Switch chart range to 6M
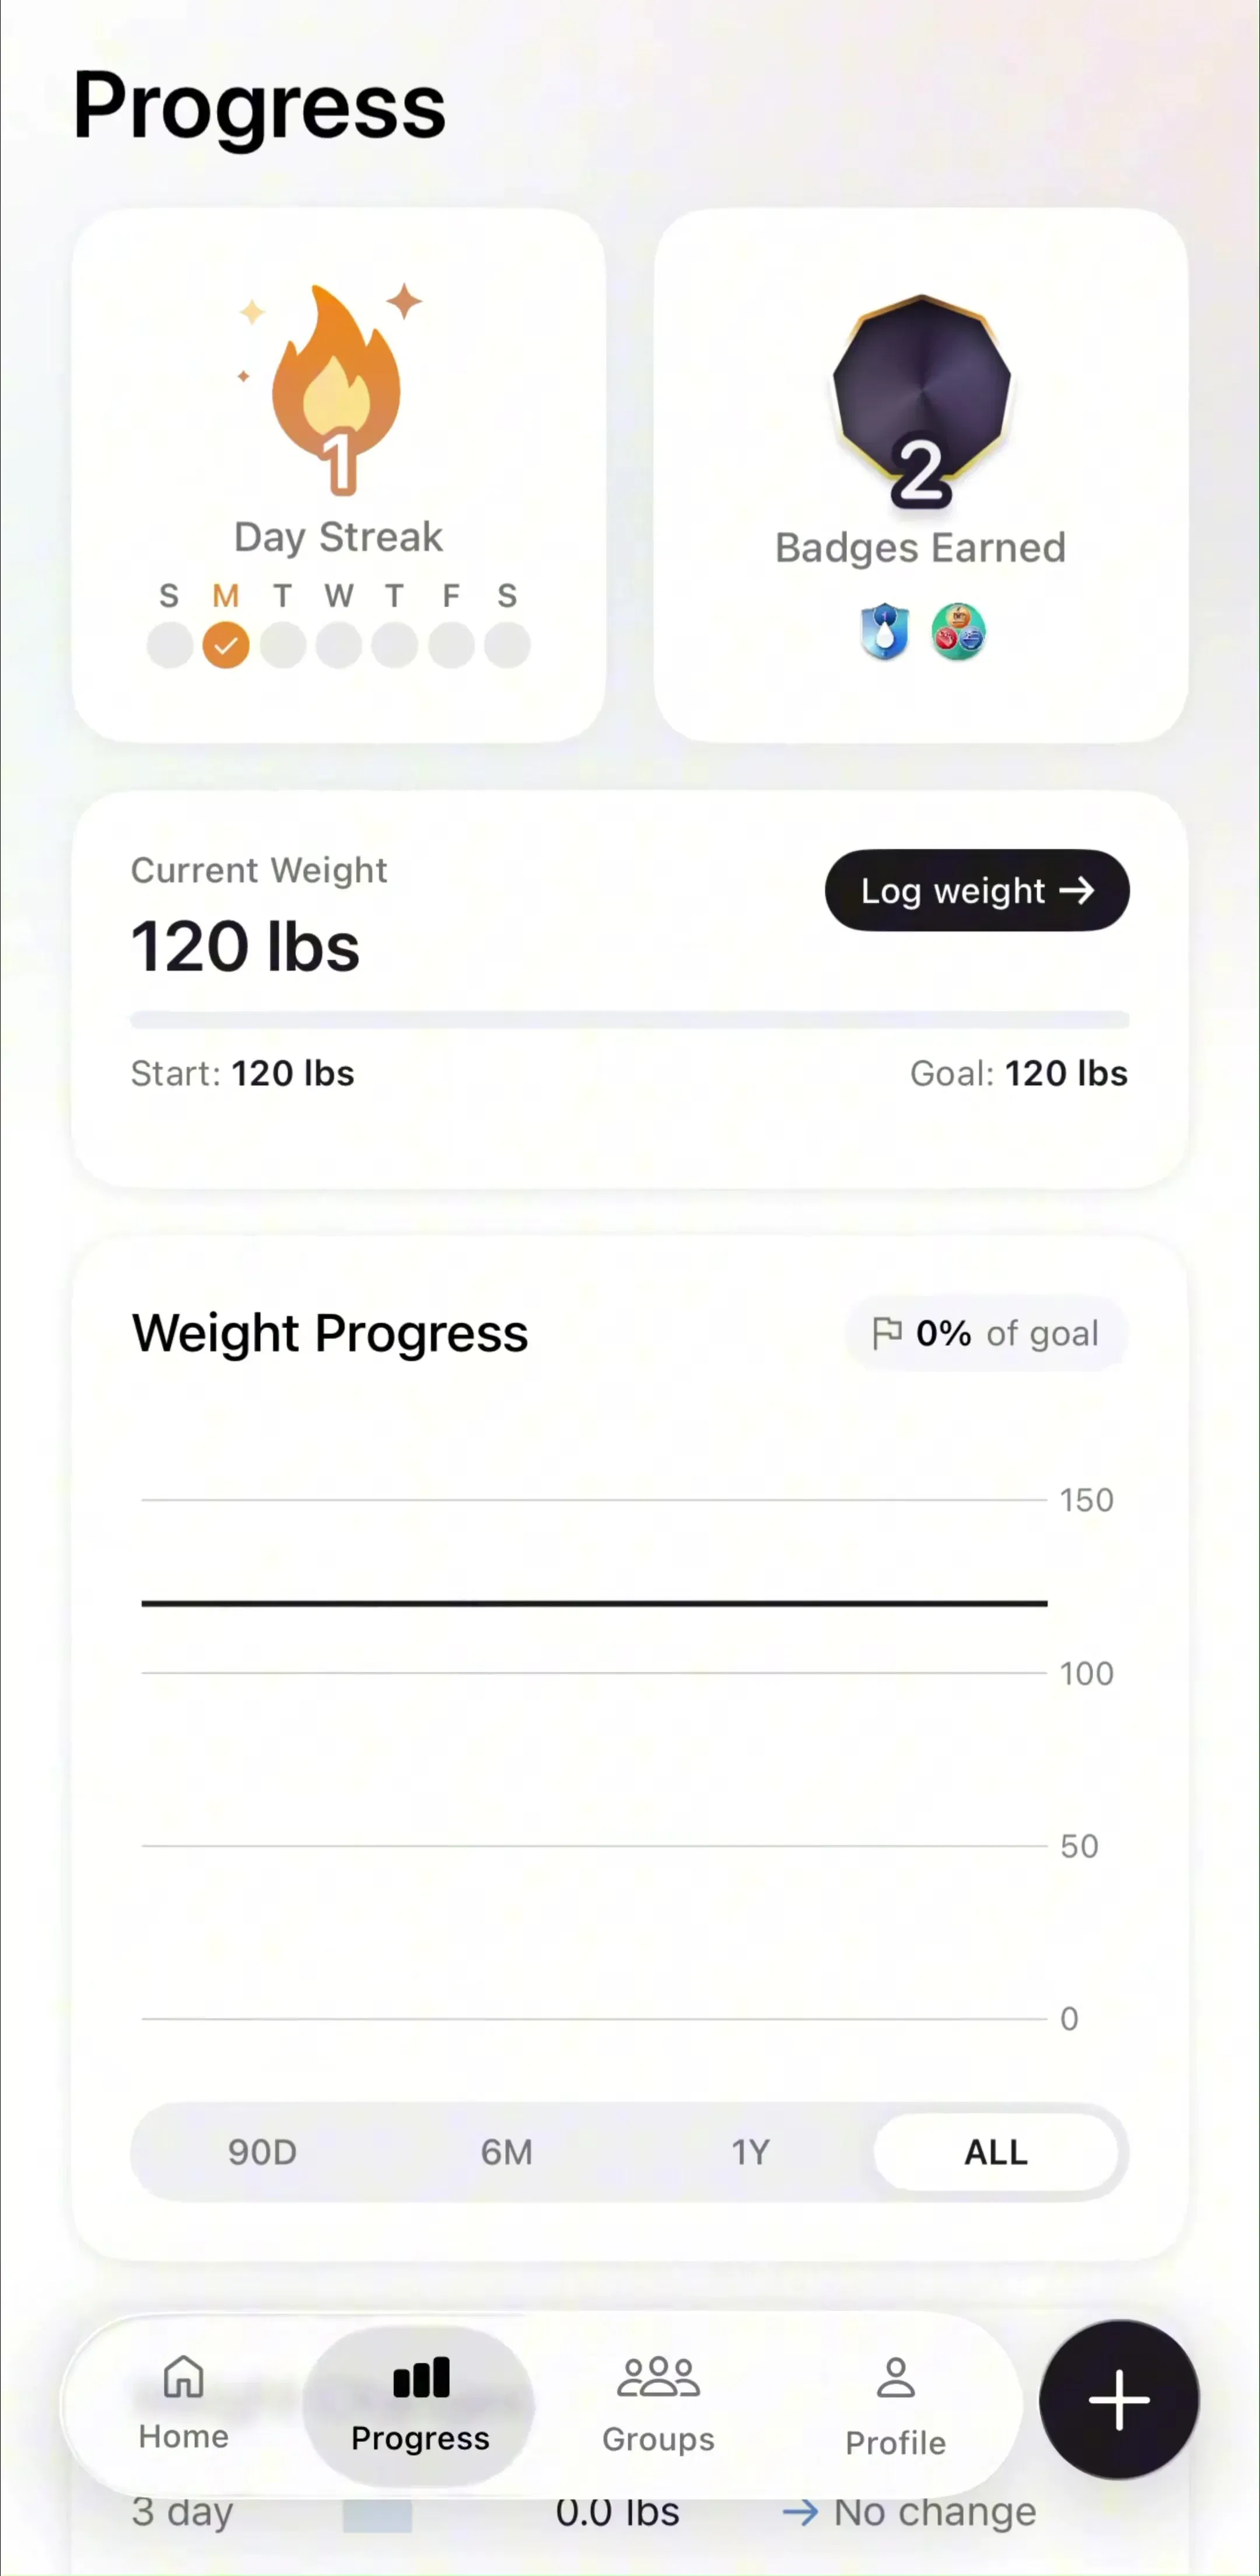The height and width of the screenshot is (2576, 1260). point(506,2152)
